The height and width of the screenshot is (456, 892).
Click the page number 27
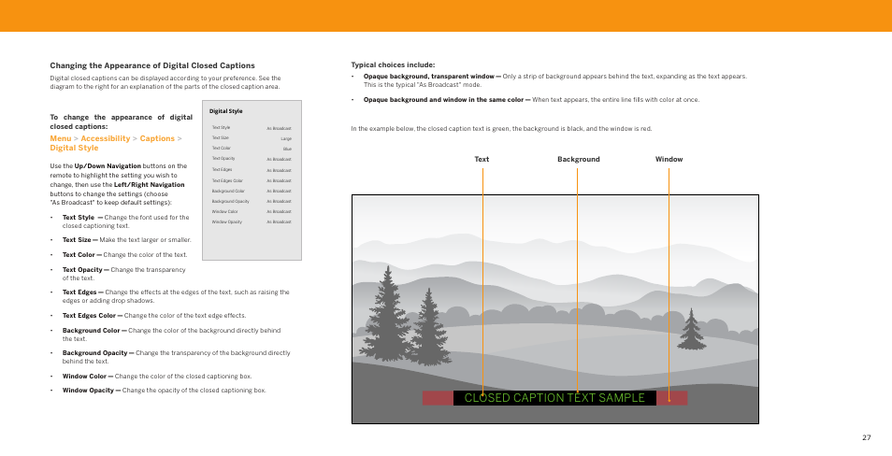(x=867, y=438)
